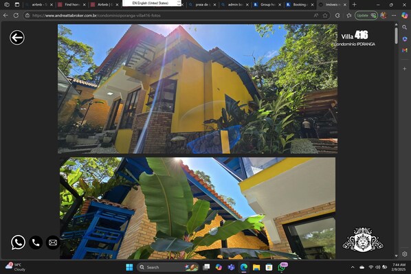Image resolution: width=411 pixels, height=274 pixels.
Task: Click the lion crest logo
Action: point(363,240)
